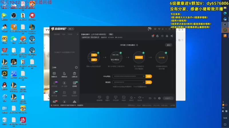Click the 修改 button next to stream title
This screenshot has width=229, height=128.
111,34
